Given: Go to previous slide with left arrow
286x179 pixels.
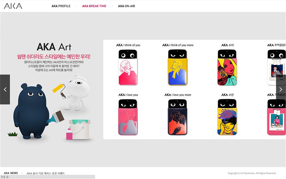Looking at the screenshot, I should tap(5, 89).
